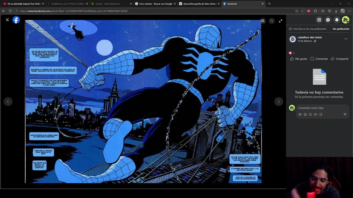Close the Facebook browser tab
353x198 pixels.
click(x=263, y=4)
